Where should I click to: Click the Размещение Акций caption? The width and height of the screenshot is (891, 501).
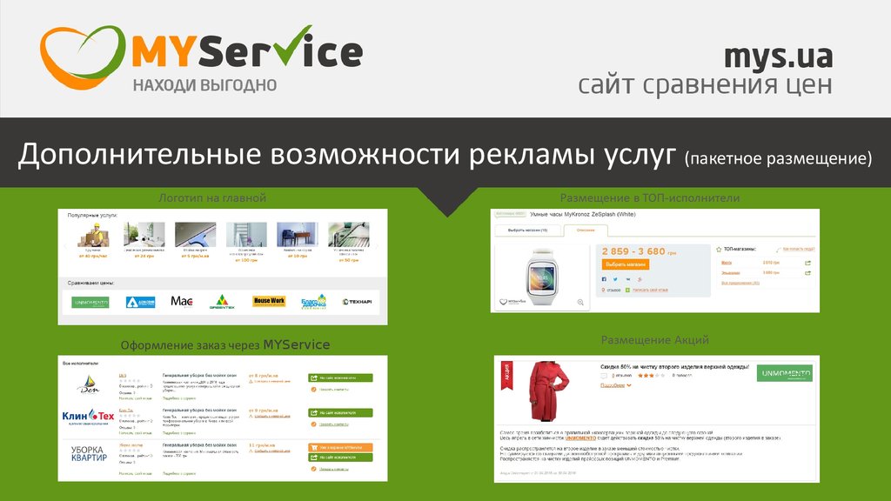click(654, 340)
